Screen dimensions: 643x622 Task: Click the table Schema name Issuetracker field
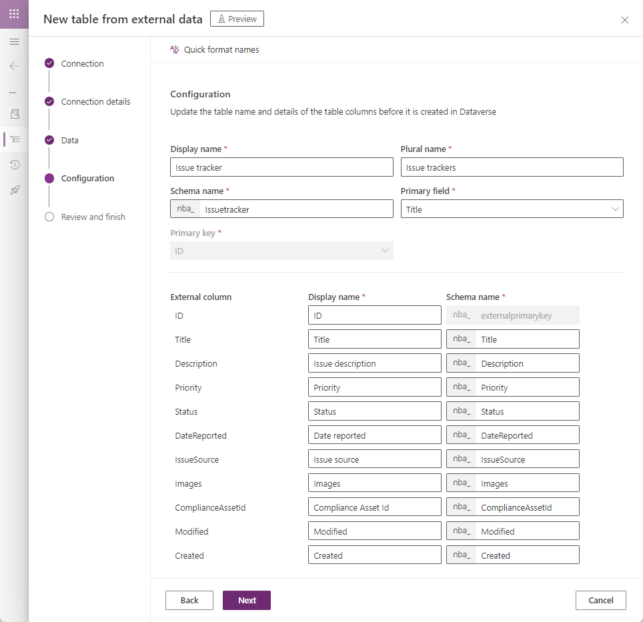(x=281, y=209)
